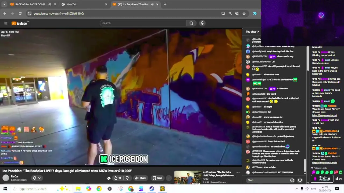Click the video title text below the player
This screenshot has height=193, width=344.
(67, 171)
